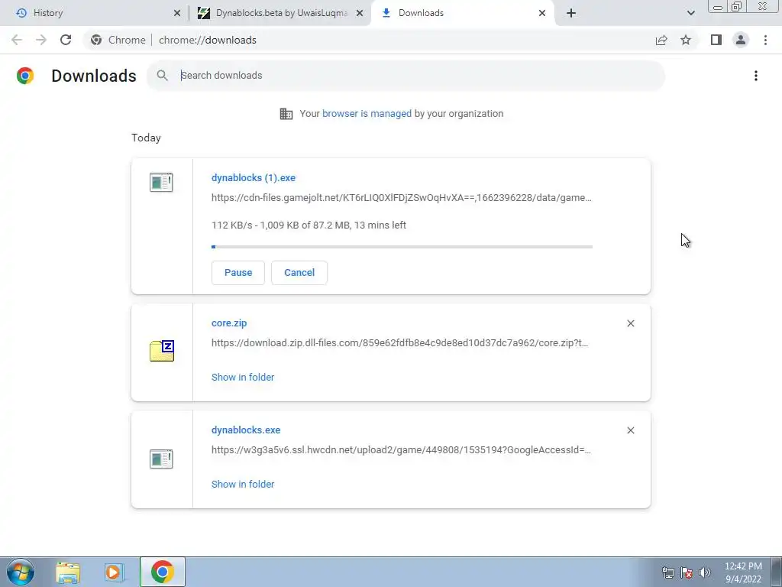Remove core.zip from the downloads list
Viewport: 782px width, 587px height.
pyautogui.click(x=631, y=323)
